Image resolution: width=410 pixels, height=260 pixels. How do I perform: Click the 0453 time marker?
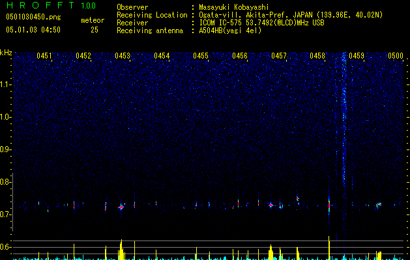point(123,56)
